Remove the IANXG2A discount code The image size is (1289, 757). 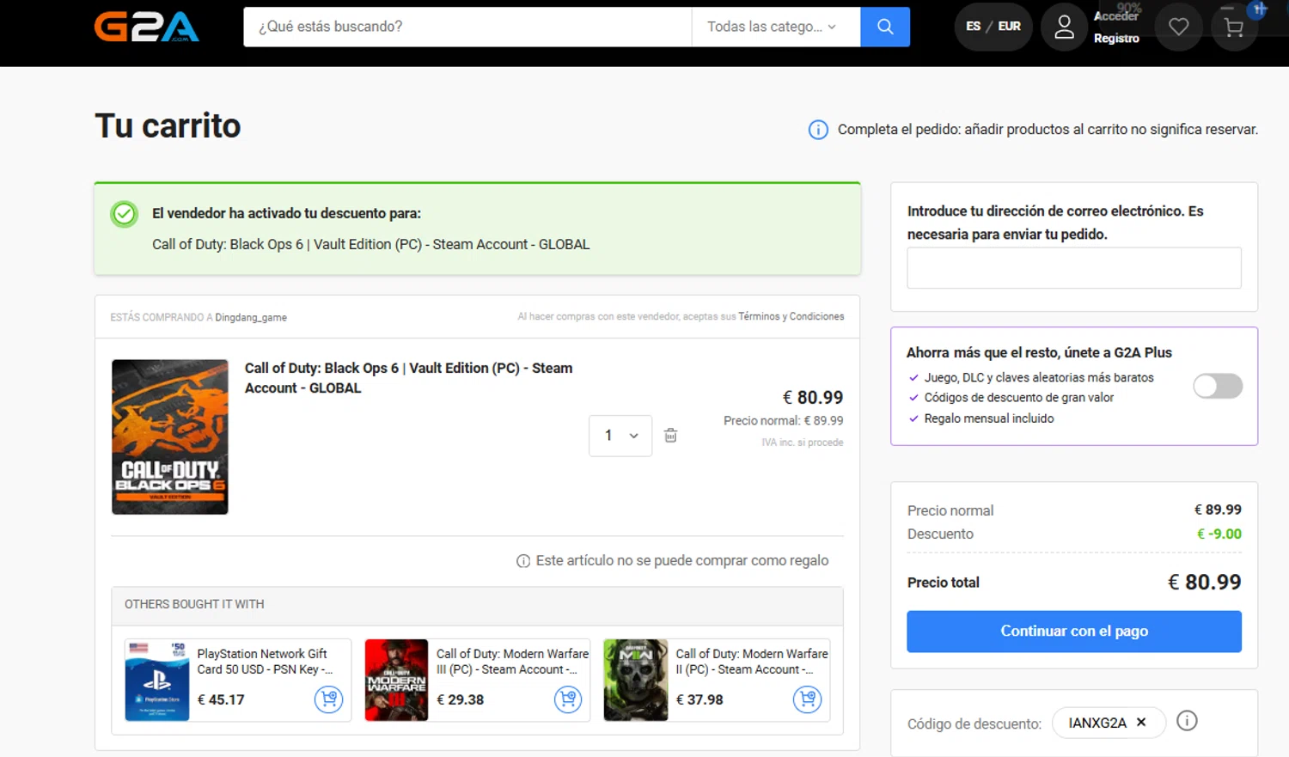1141,723
